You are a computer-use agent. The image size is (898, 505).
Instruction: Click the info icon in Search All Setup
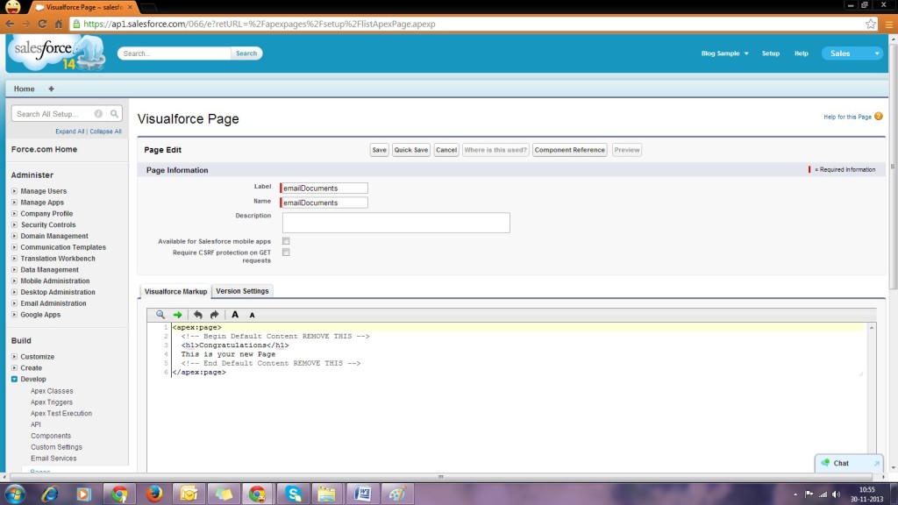click(x=98, y=114)
